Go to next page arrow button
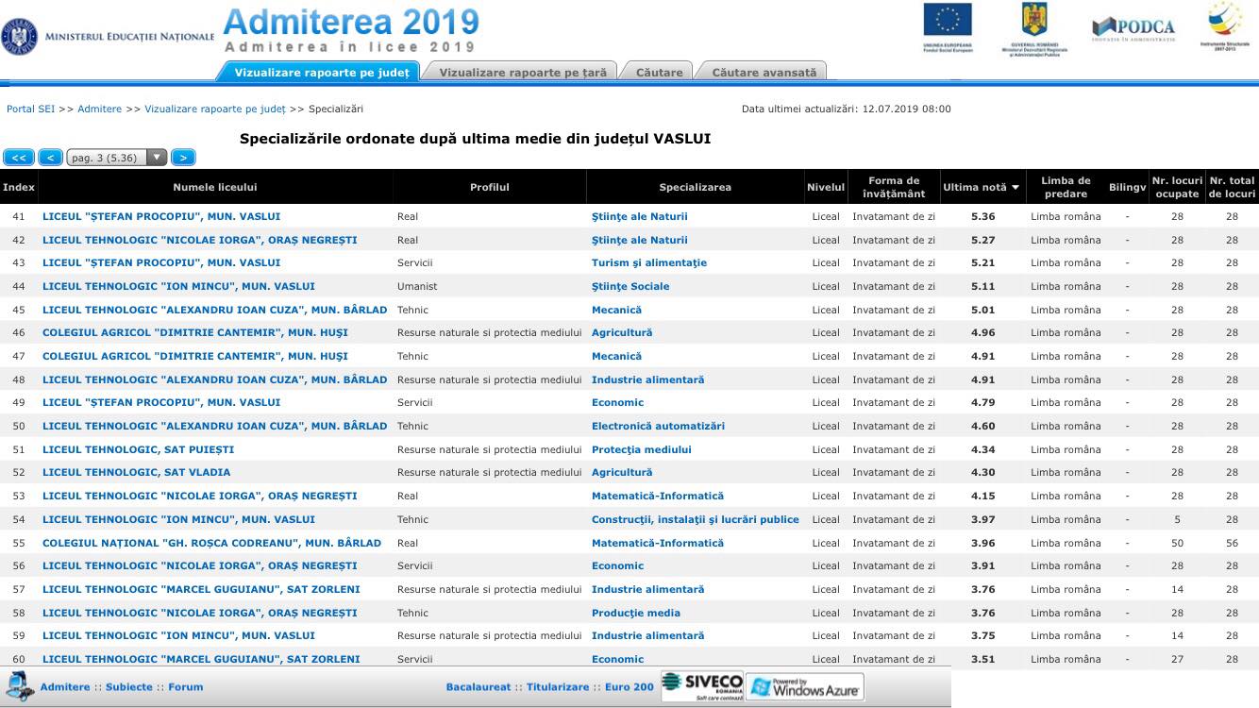Viewport: 1259px width, 708px height. click(183, 158)
